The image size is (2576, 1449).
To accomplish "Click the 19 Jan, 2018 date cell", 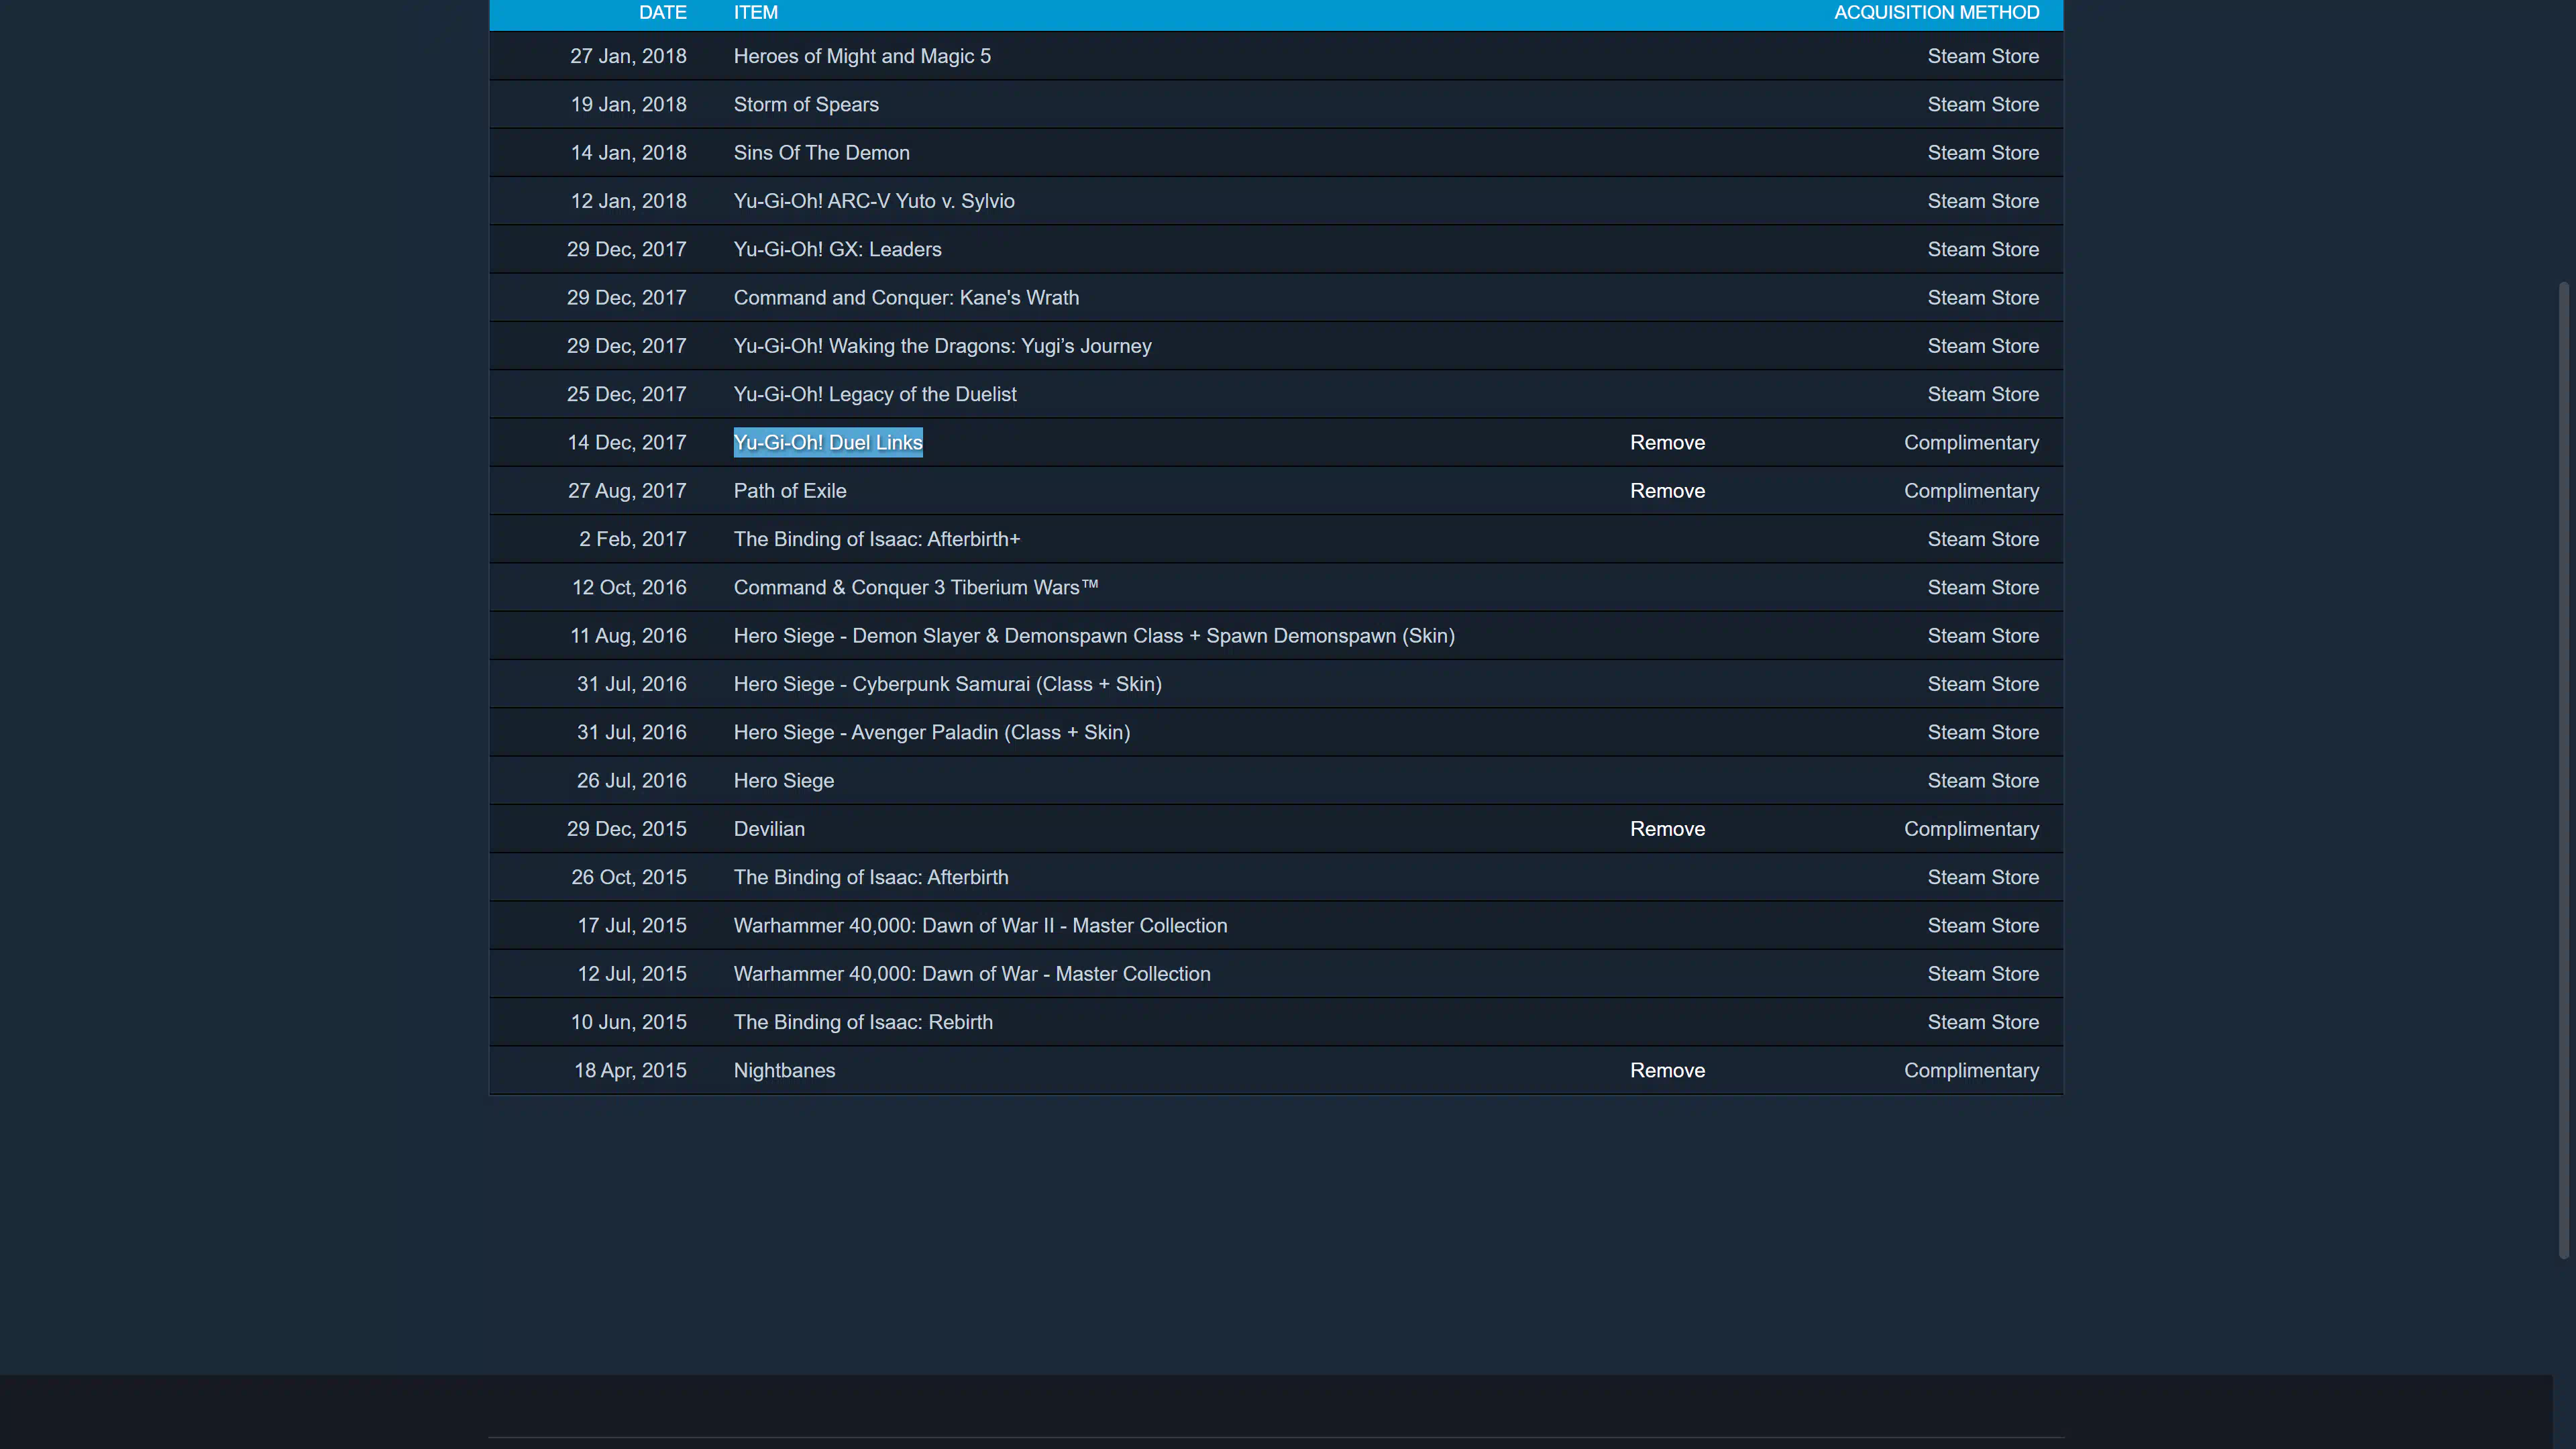I will [x=628, y=105].
